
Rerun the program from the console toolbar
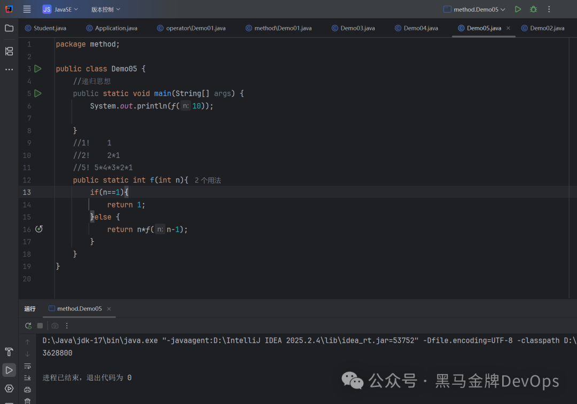[x=28, y=326]
